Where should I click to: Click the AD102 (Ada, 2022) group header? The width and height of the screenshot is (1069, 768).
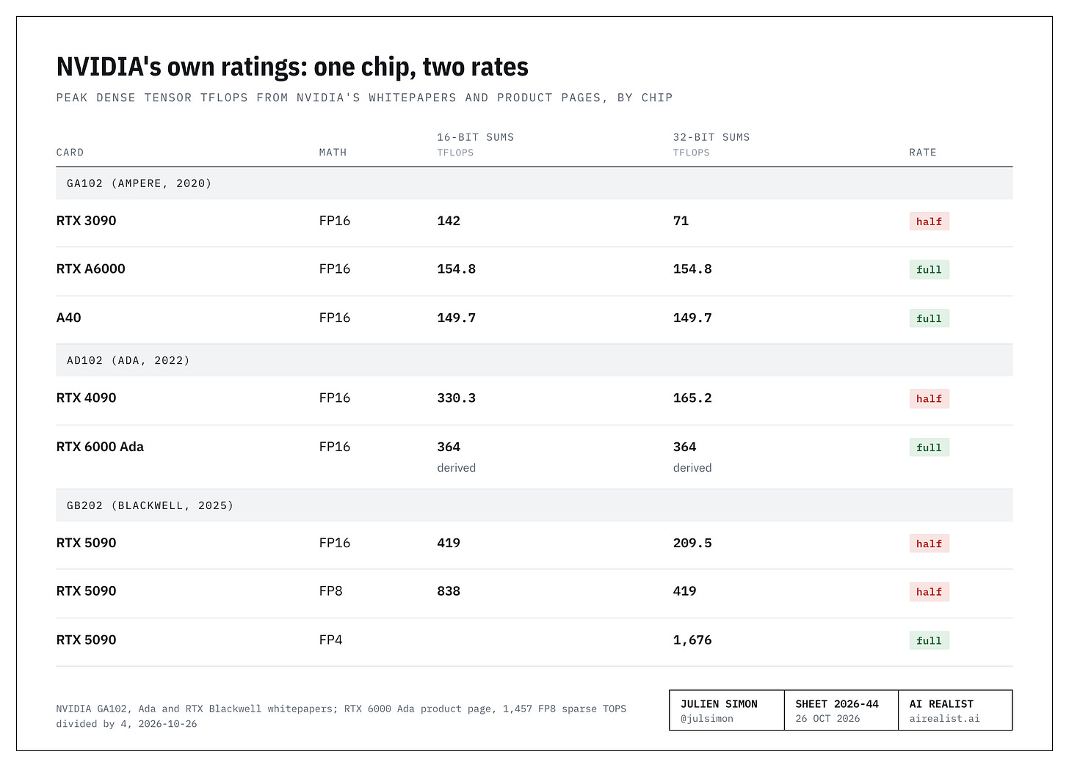point(534,360)
